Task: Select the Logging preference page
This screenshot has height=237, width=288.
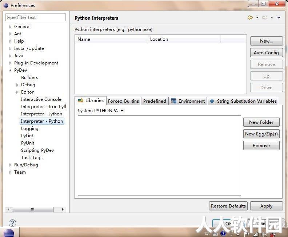Action: click(30, 129)
